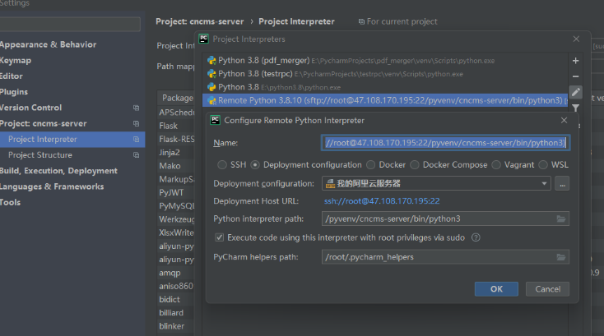The height and width of the screenshot is (336, 604).
Task: Open Keymap settings
Action: [x=16, y=60]
